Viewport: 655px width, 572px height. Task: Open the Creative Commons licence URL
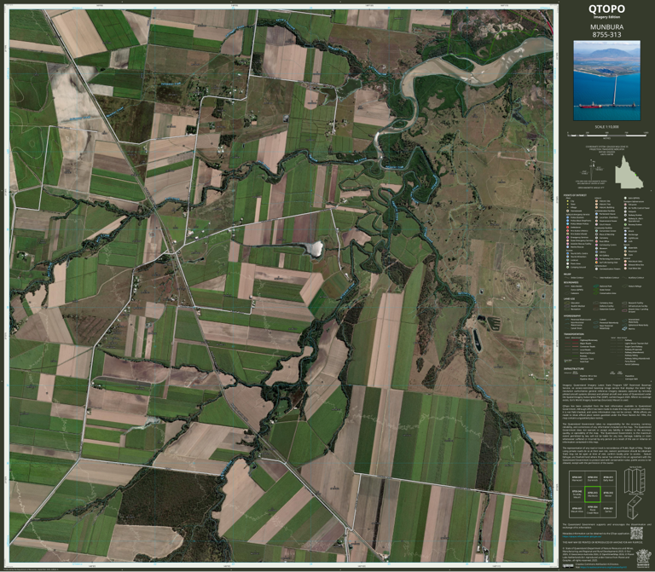[x=604, y=567]
